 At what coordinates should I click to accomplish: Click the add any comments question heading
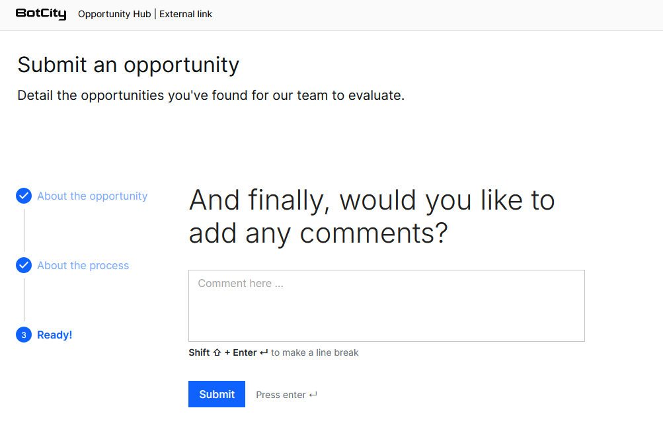(371, 216)
